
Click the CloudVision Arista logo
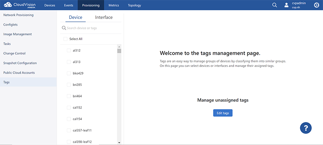19,5
